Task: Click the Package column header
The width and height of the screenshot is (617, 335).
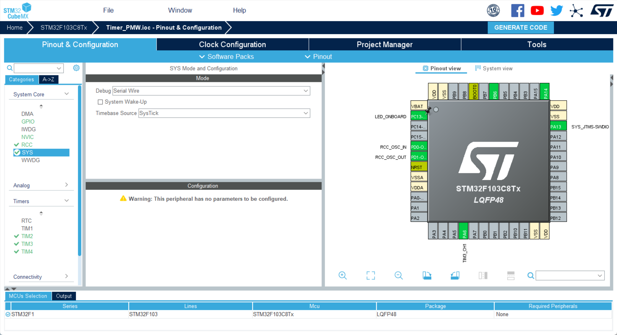Action: [x=435, y=306]
